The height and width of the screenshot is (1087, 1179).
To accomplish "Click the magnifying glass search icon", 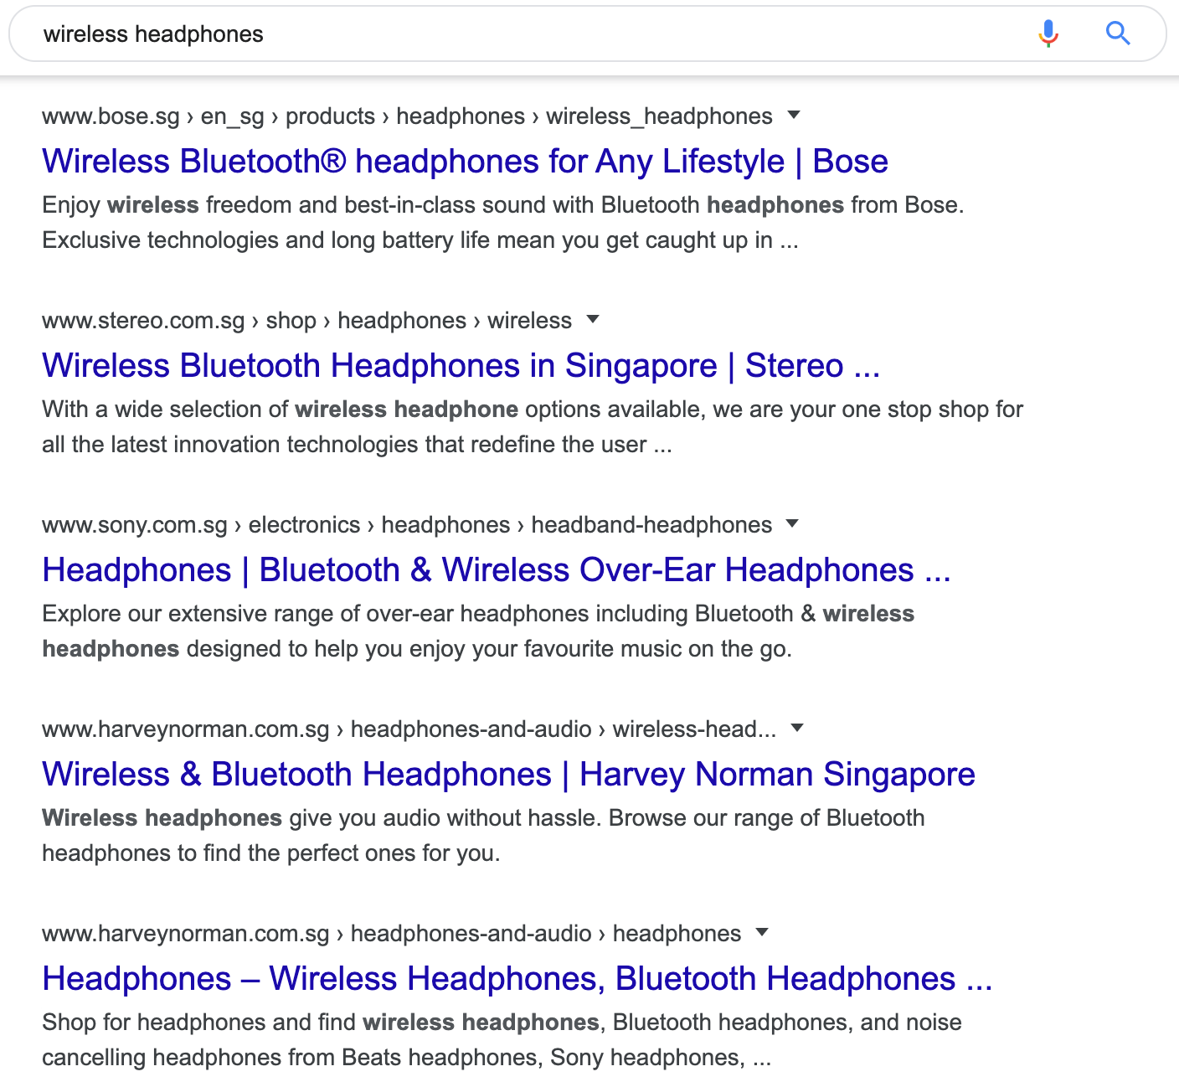I will click(x=1118, y=33).
